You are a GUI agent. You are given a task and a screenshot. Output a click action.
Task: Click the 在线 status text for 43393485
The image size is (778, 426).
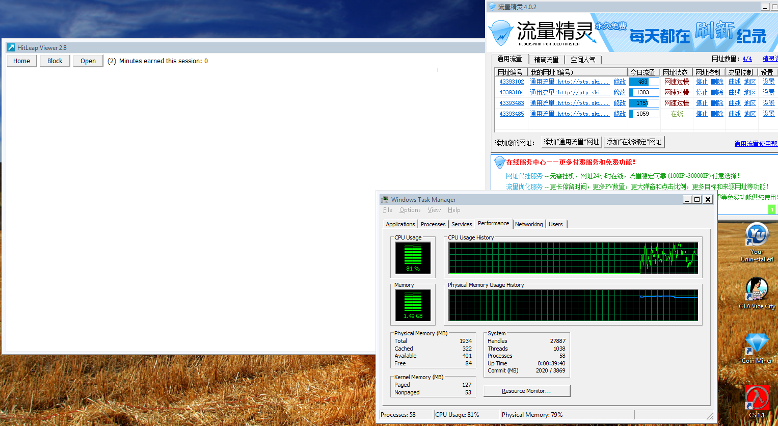(x=677, y=114)
